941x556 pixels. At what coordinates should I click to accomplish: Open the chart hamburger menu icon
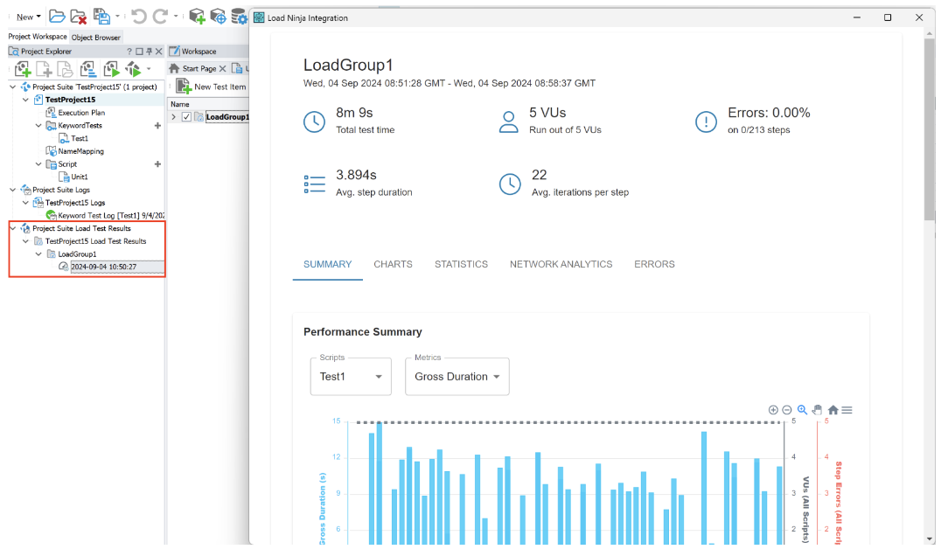tap(847, 410)
